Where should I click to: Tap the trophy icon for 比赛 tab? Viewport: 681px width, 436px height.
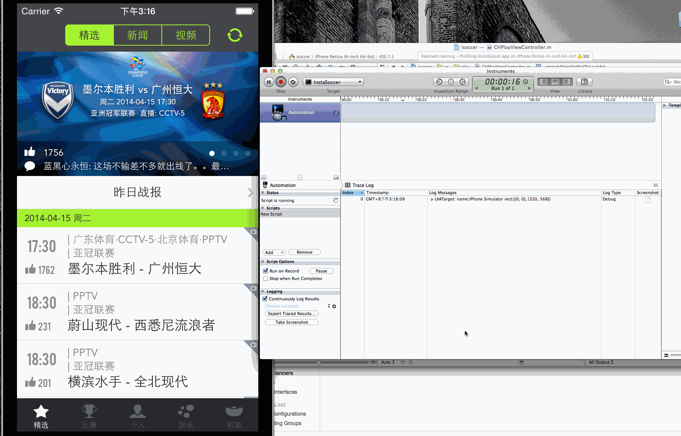[89, 412]
